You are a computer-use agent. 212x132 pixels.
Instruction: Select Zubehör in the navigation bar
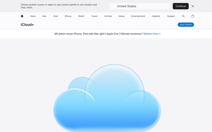coord(156,16)
